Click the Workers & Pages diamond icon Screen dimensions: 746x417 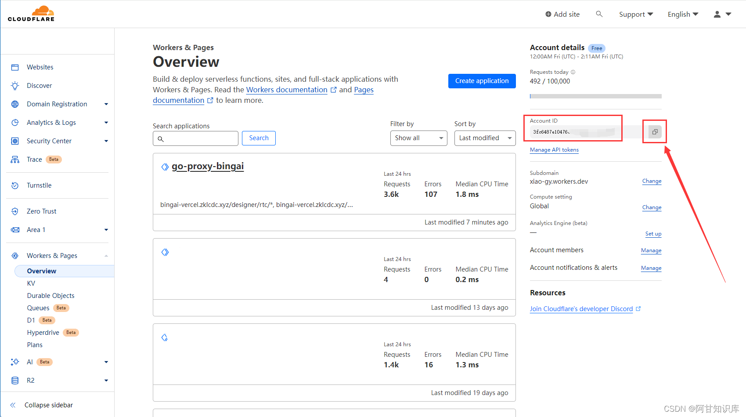click(15, 256)
